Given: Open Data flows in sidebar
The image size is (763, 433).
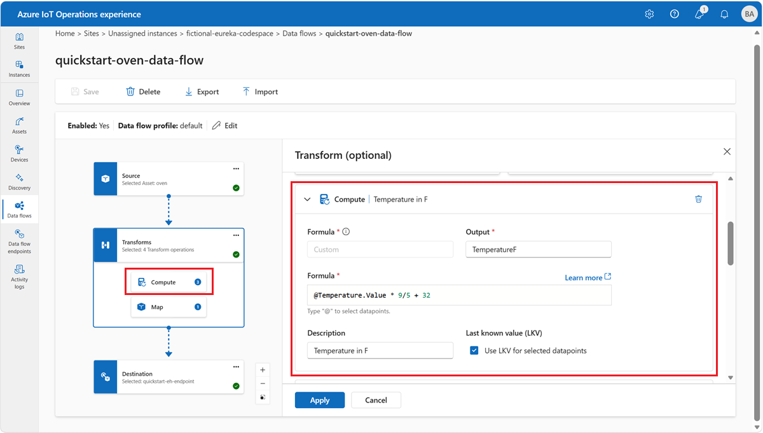Looking at the screenshot, I should (19, 210).
